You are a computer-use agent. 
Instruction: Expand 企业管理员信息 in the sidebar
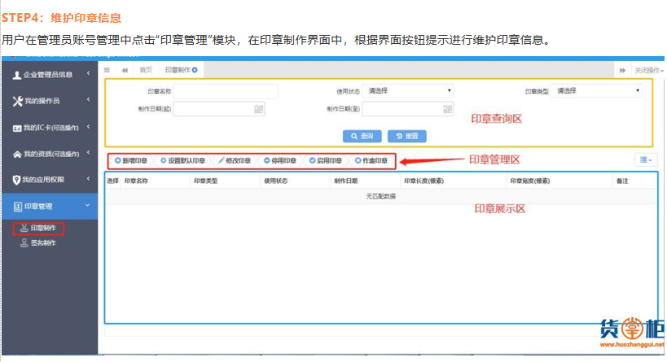point(49,75)
